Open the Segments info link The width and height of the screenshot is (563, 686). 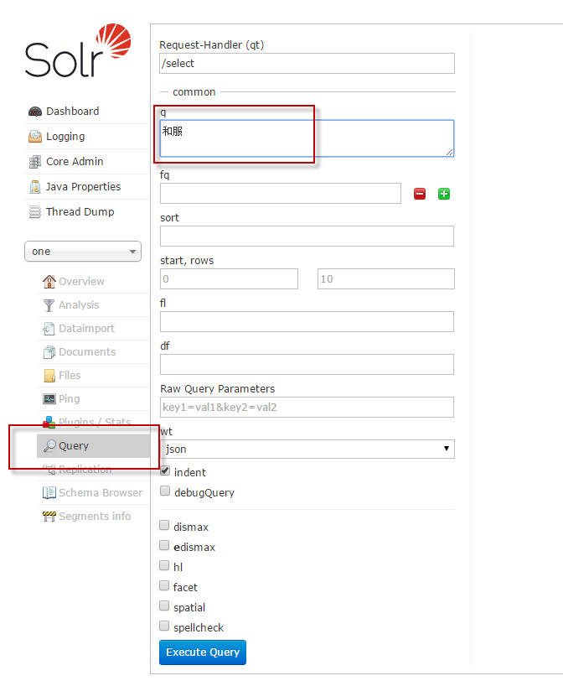93,517
